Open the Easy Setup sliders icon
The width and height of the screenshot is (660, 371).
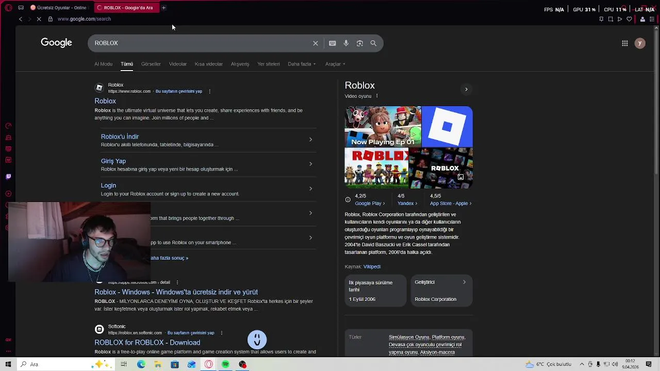click(x=652, y=19)
